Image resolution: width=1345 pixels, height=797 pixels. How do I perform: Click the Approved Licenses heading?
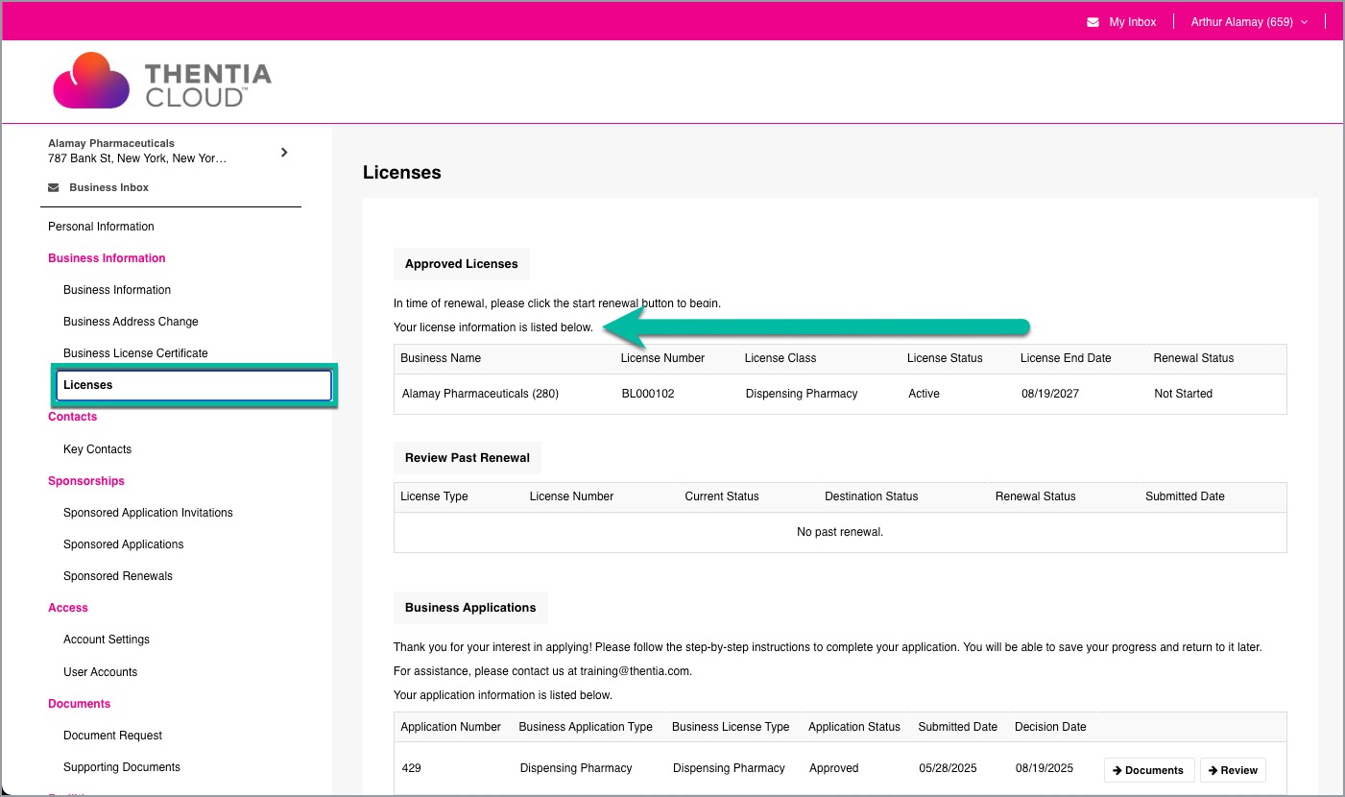pyautogui.click(x=462, y=264)
